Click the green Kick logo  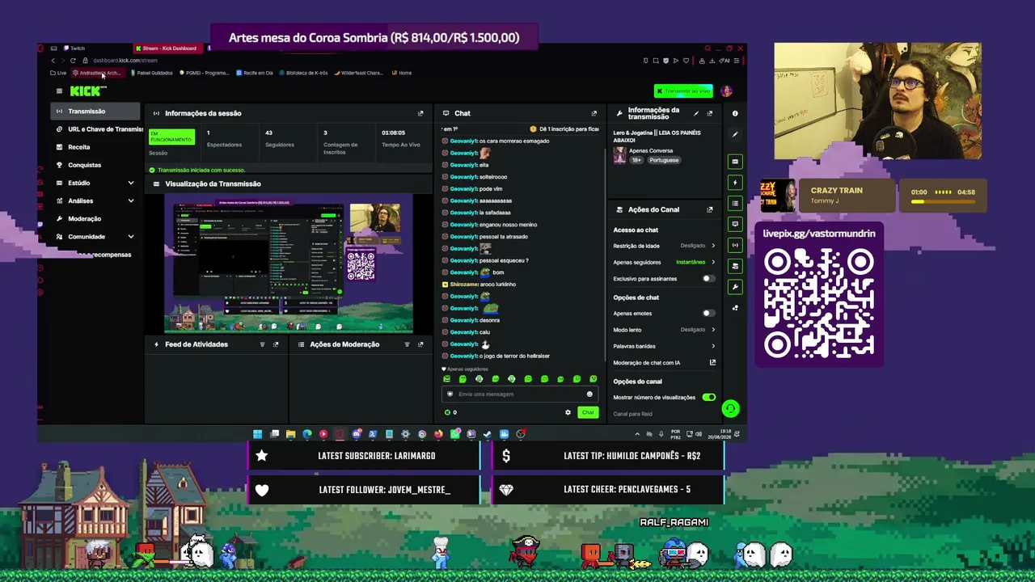coord(85,91)
